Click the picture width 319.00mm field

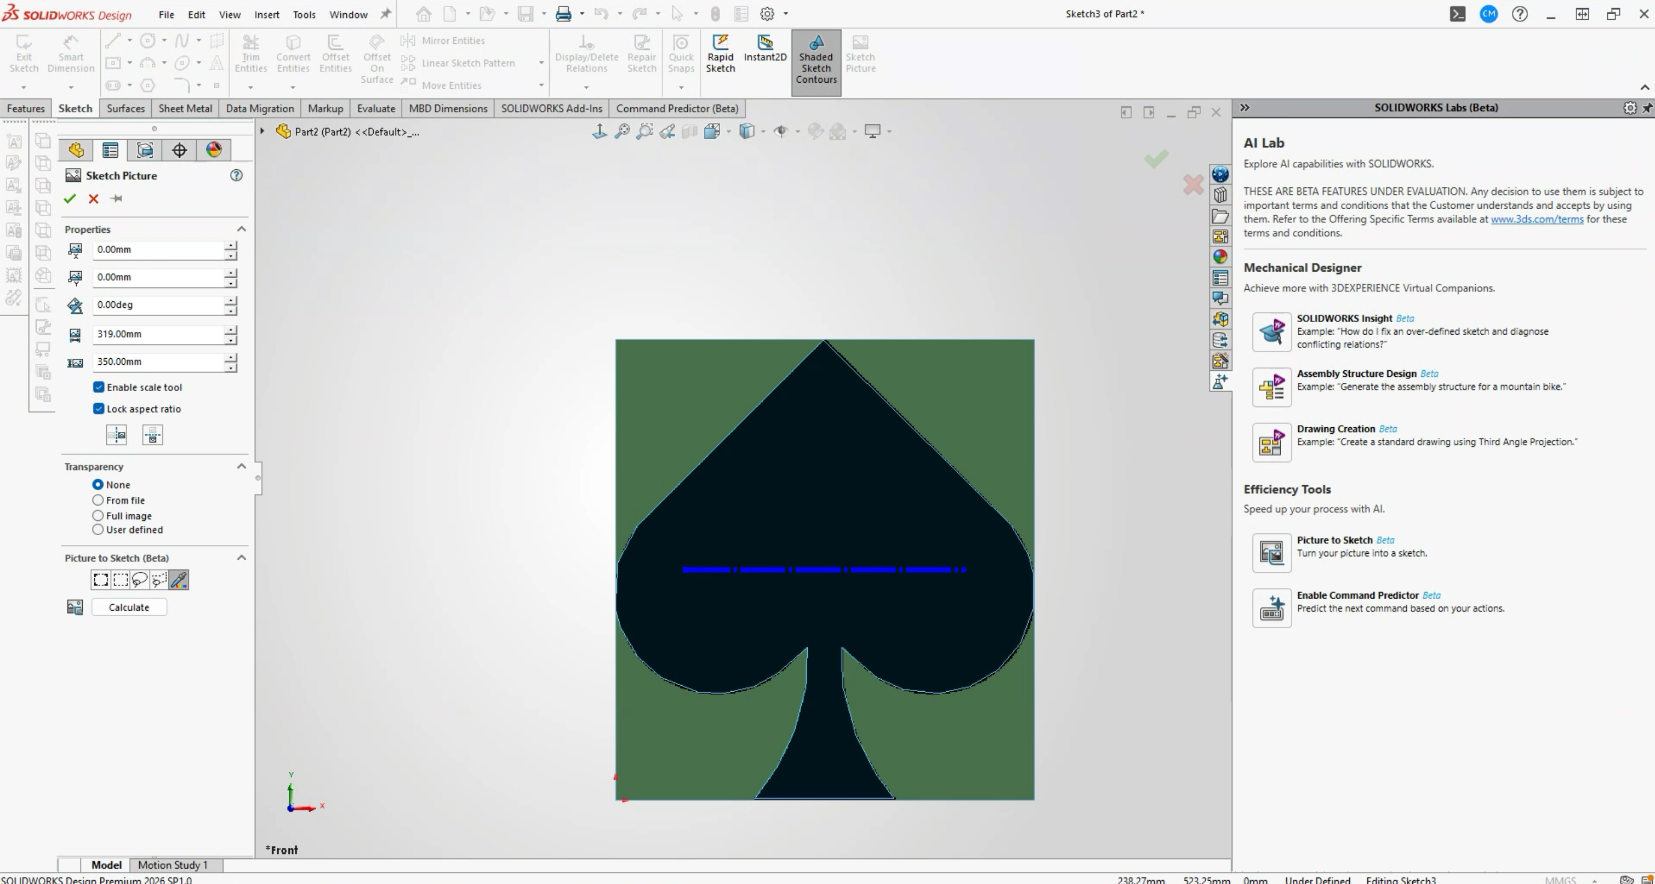(158, 334)
